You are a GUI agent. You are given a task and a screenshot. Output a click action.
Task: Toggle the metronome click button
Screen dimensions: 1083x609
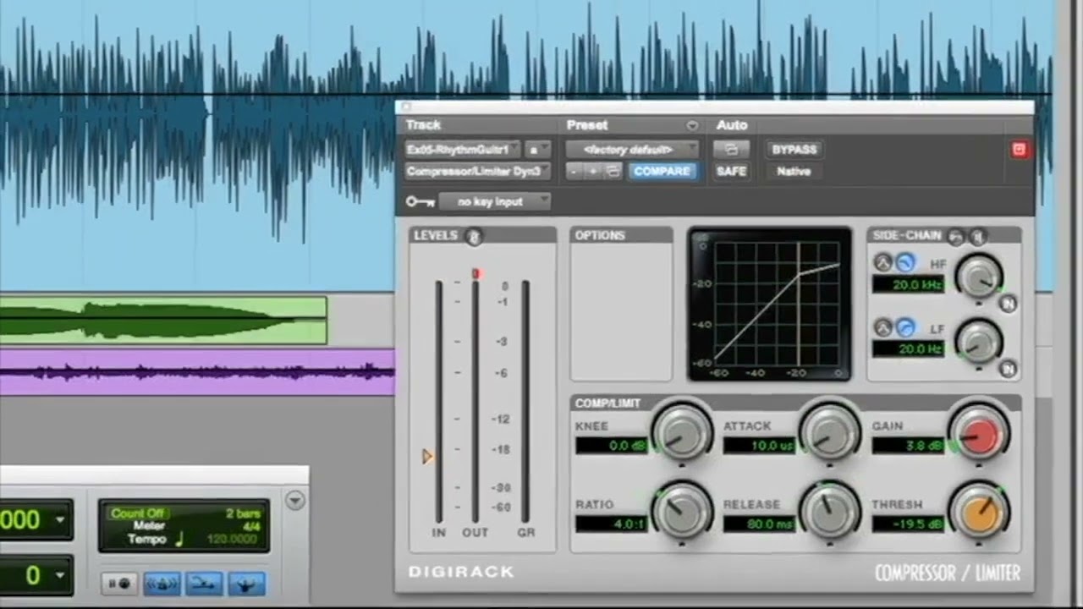(163, 584)
